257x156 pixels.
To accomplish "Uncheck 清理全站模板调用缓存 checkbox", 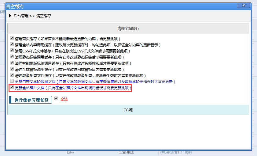I will pyautogui.click(x=12, y=69).
